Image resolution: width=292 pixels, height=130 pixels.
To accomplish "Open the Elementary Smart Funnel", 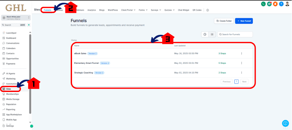I will tap(86, 63).
